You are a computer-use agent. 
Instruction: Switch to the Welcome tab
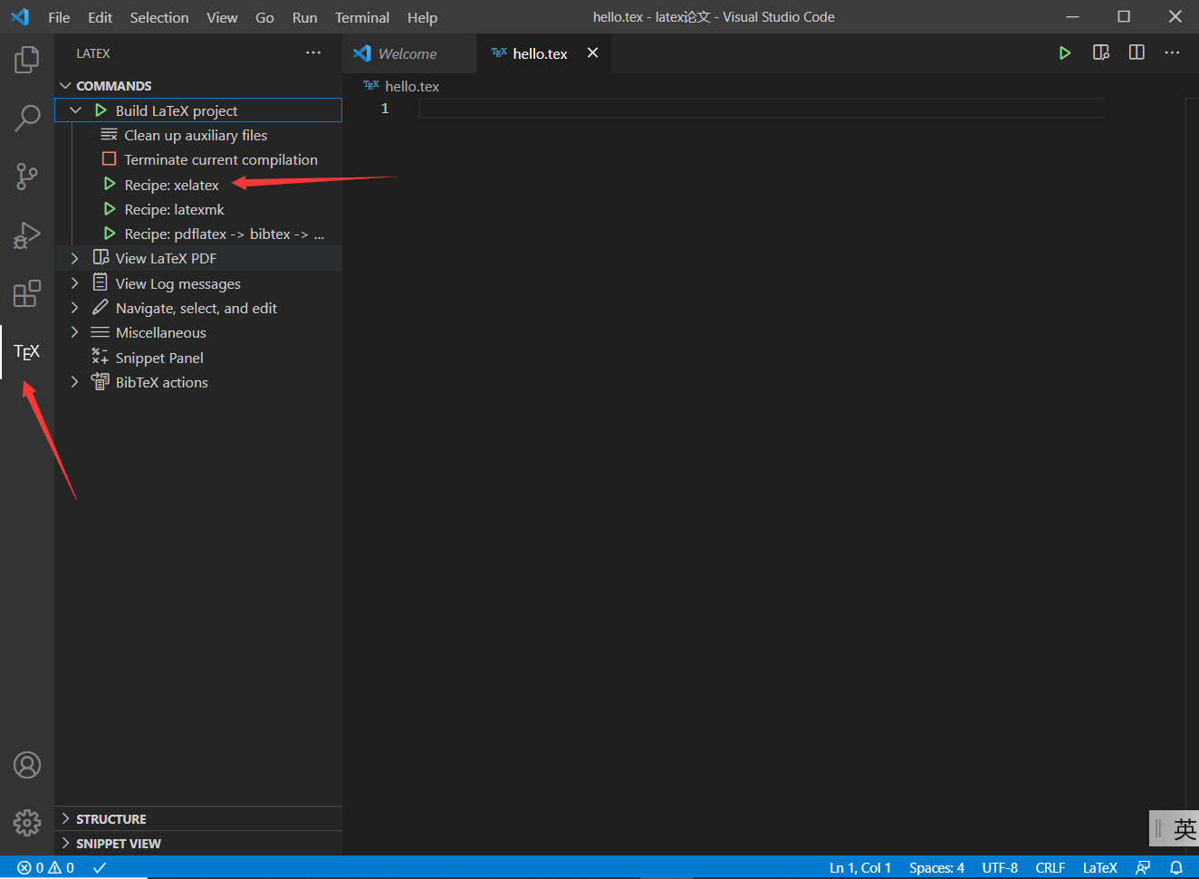(408, 53)
